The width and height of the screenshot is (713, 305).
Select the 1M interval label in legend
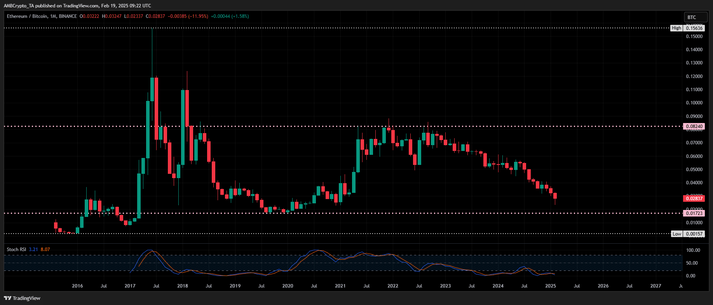[x=53, y=16]
